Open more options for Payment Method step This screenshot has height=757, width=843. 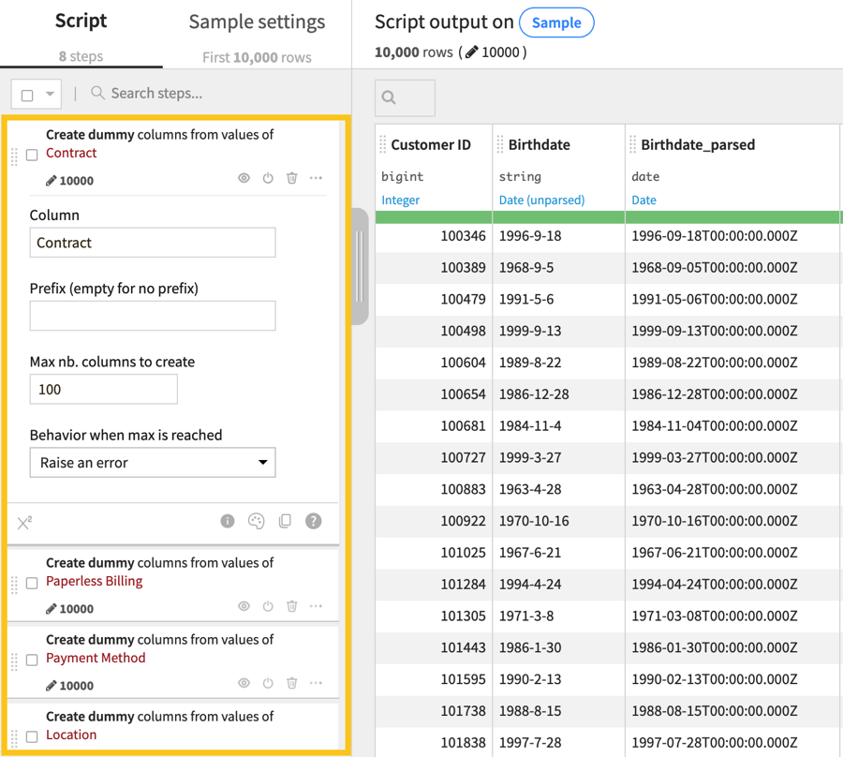pos(317,683)
